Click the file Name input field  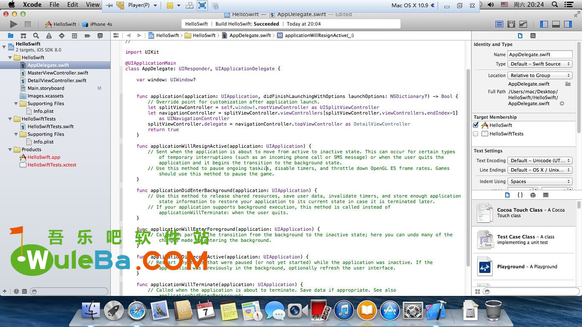click(540, 54)
